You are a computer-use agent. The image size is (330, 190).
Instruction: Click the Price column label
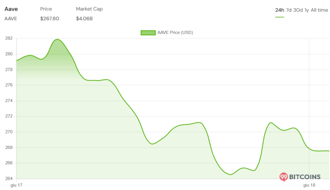tap(46, 9)
